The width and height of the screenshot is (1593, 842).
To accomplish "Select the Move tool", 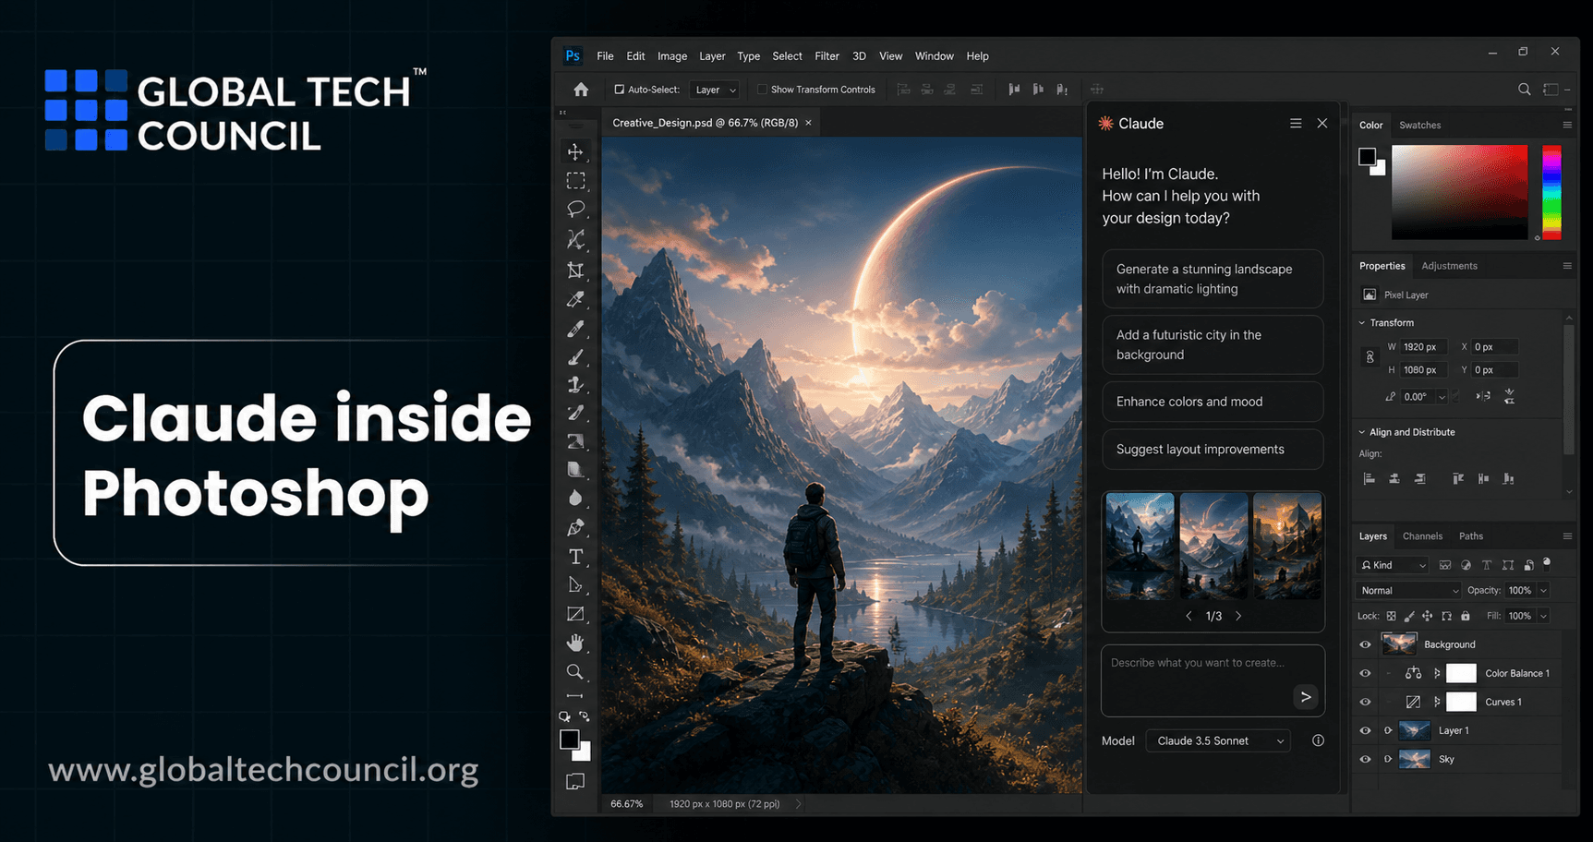I will (575, 151).
